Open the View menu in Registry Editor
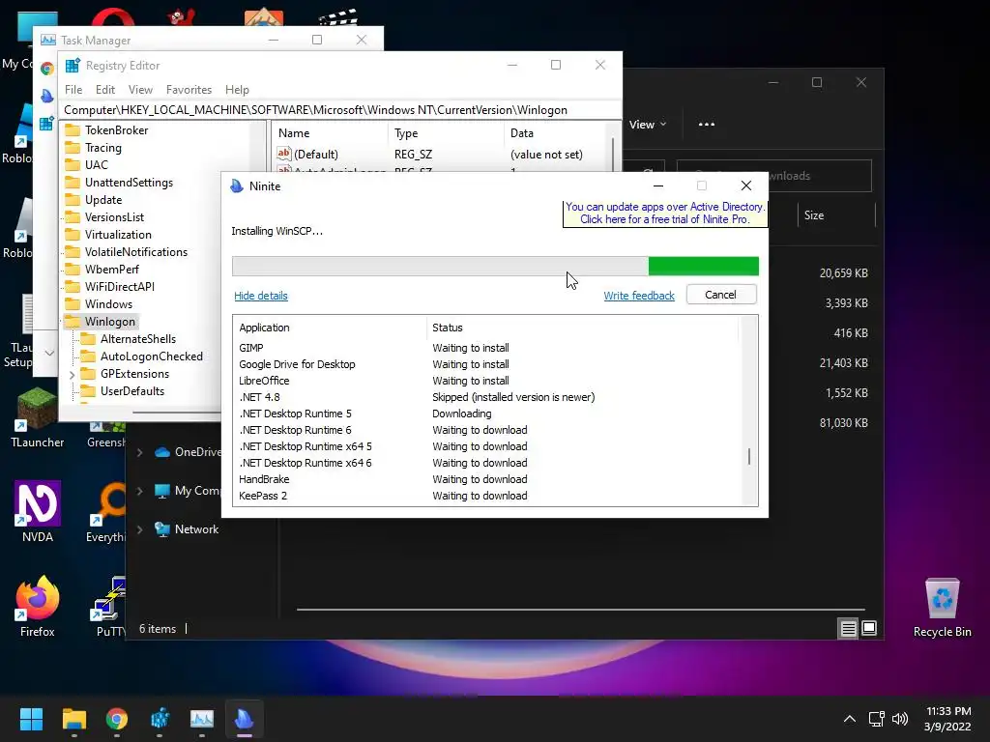This screenshot has height=742, width=990. pos(140,90)
